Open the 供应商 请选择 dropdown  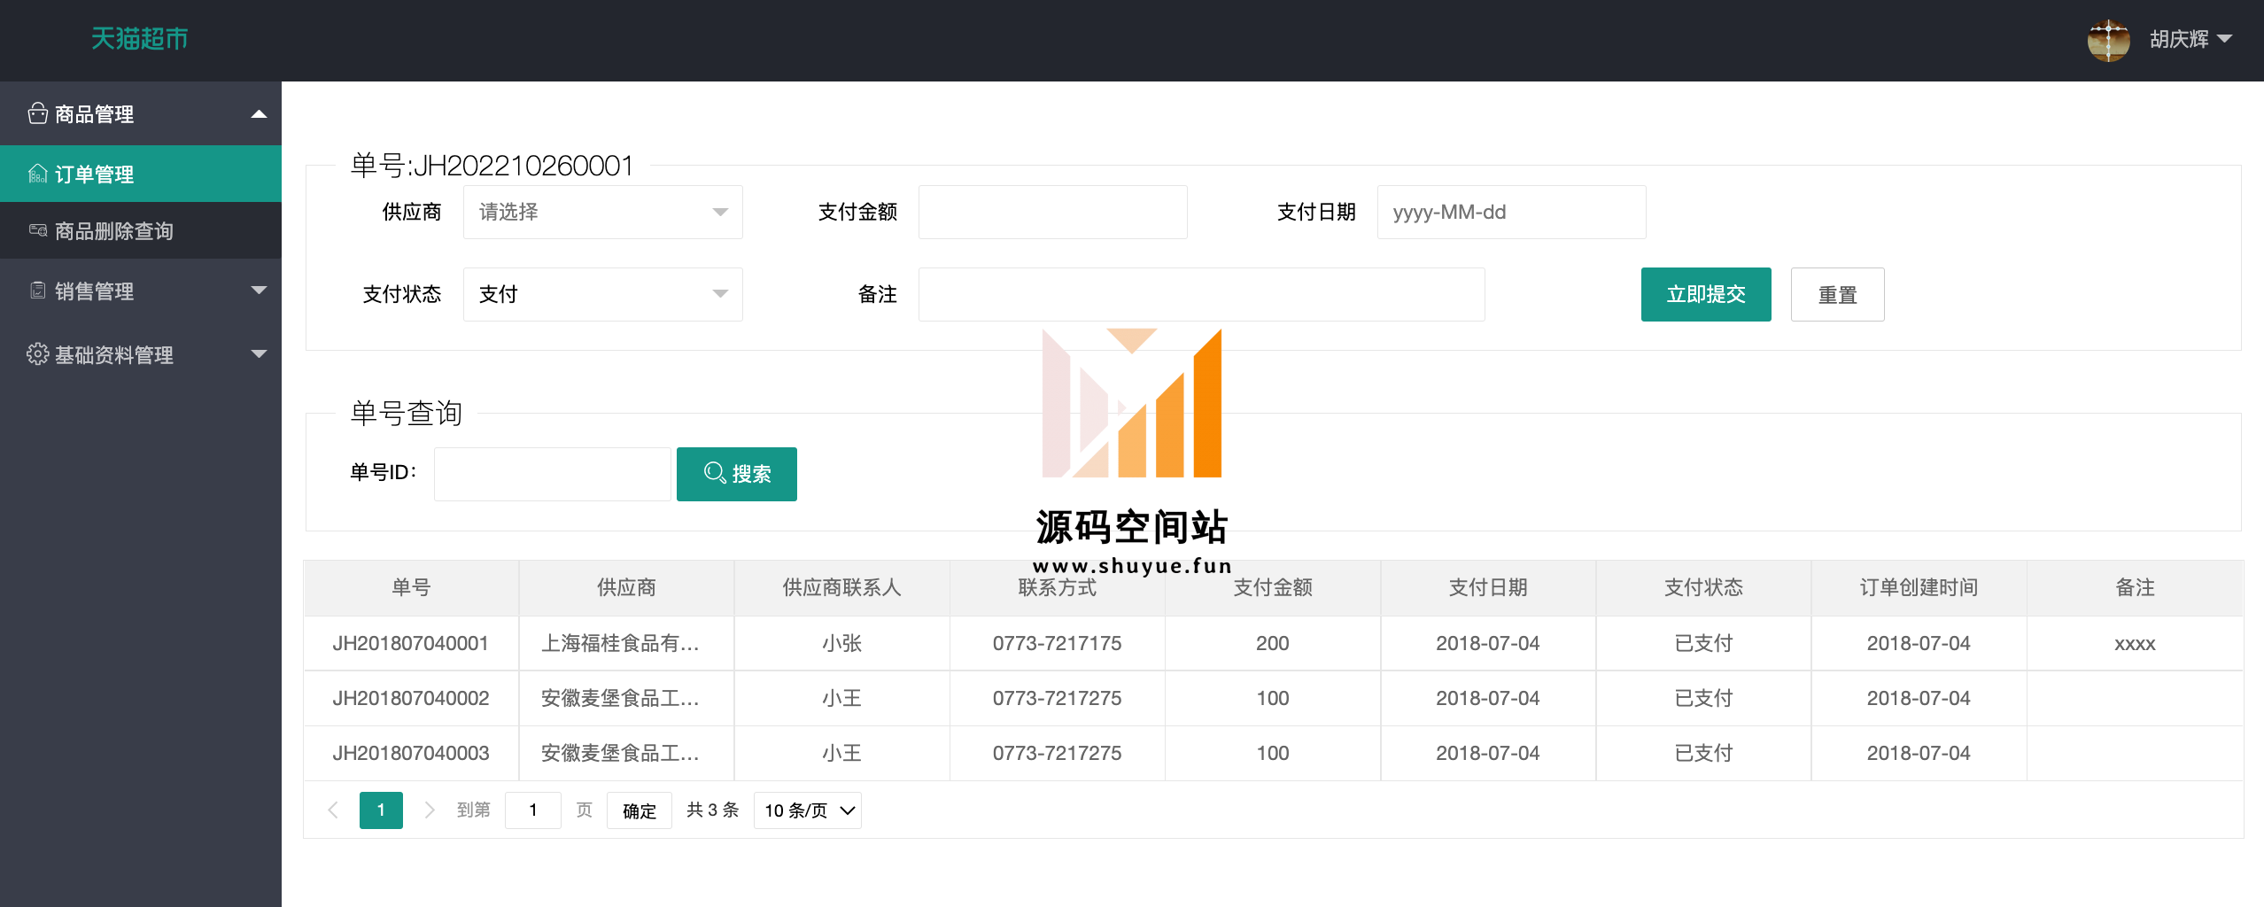click(602, 212)
